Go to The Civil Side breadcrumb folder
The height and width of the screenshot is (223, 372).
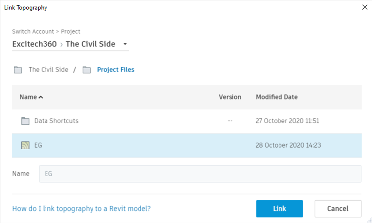click(x=48, y=70)
